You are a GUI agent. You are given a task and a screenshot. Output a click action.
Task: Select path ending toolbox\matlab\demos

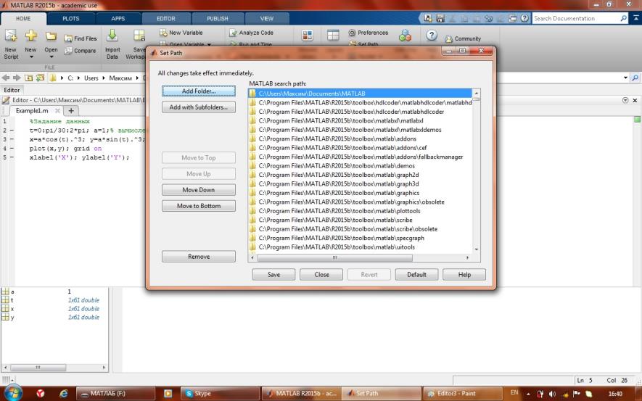point(360,166)
